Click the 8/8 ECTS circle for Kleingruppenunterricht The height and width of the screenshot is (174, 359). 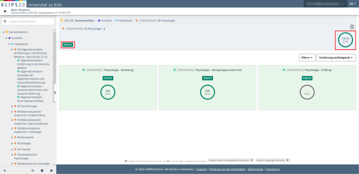[x=207, y=92]
